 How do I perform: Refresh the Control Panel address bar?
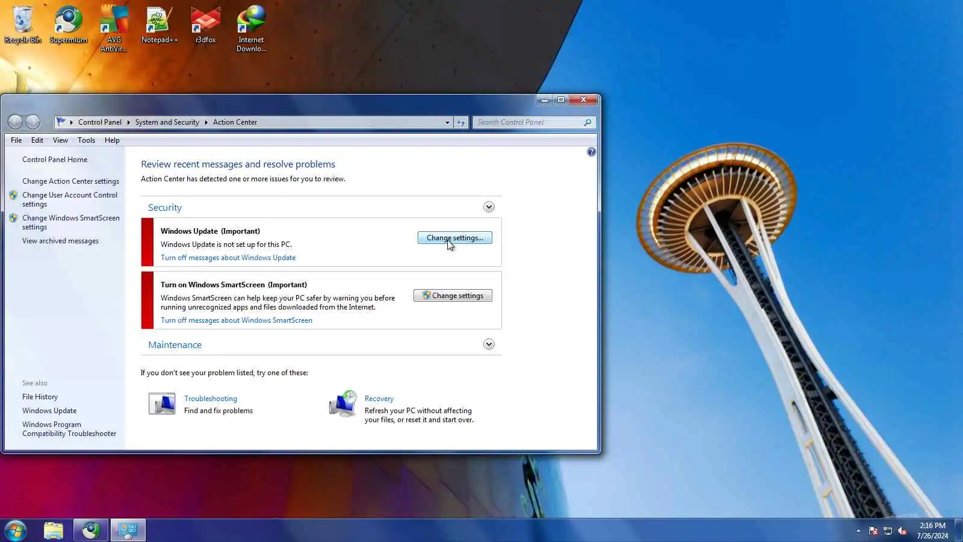tap(461, 122)
